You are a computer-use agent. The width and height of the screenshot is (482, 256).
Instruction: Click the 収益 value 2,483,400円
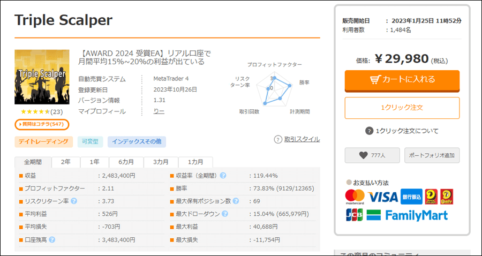pos(118,176)
